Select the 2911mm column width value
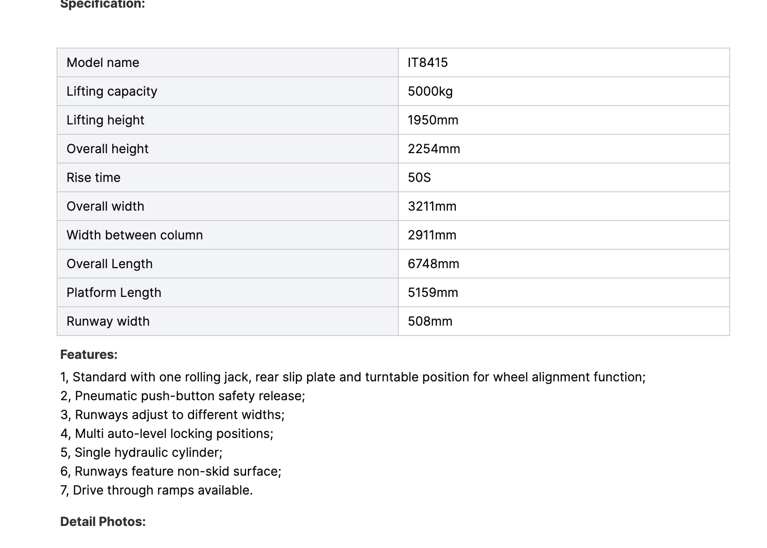The height and width of the screenshot is (548, 767). (x=432, y=235)
